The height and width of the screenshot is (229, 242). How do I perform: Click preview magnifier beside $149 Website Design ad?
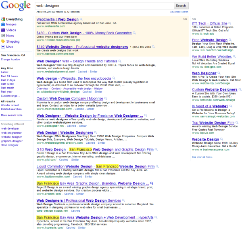(x=153, y=47)
